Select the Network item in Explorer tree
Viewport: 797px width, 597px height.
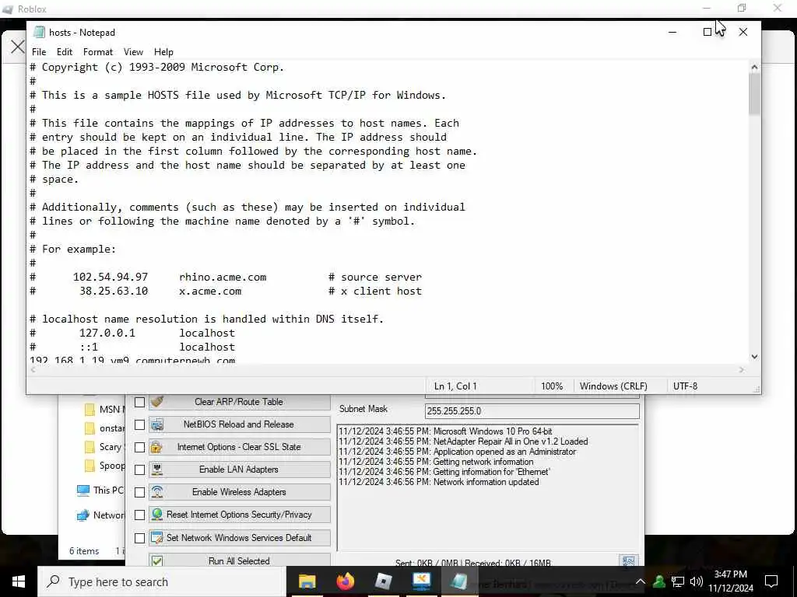click(100, 515)
